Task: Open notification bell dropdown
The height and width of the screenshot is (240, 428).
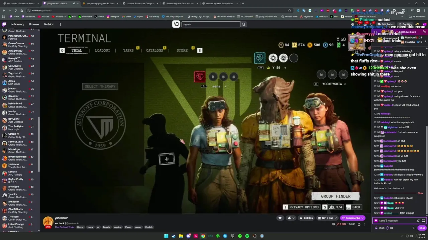Action: coord(291,218)
